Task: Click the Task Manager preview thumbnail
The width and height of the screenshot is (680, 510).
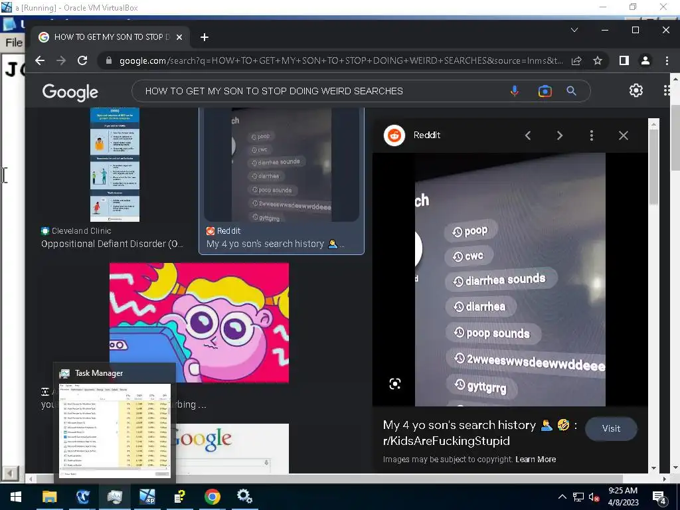Action: click(x=114, y=430)
